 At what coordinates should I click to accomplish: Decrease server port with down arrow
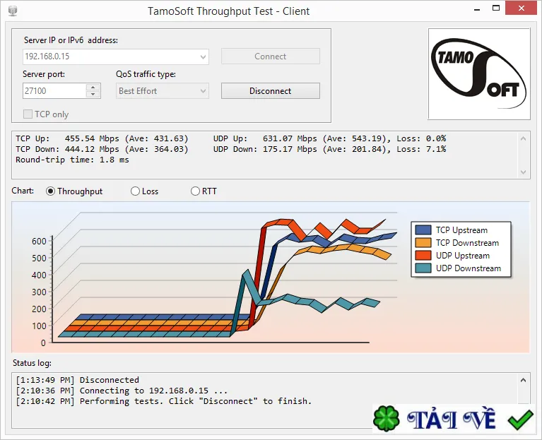(93, 95)
